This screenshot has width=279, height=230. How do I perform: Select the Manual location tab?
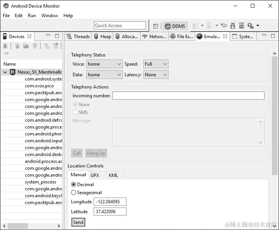coord(78,175)
